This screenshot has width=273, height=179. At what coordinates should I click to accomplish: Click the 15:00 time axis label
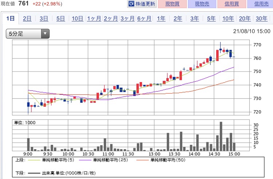[234, 154]
